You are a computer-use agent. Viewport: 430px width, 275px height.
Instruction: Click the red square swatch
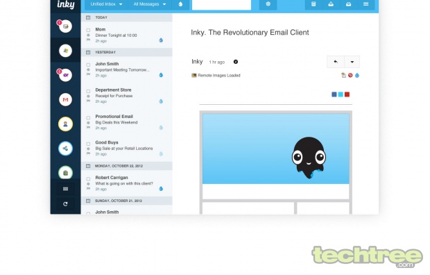347,94
